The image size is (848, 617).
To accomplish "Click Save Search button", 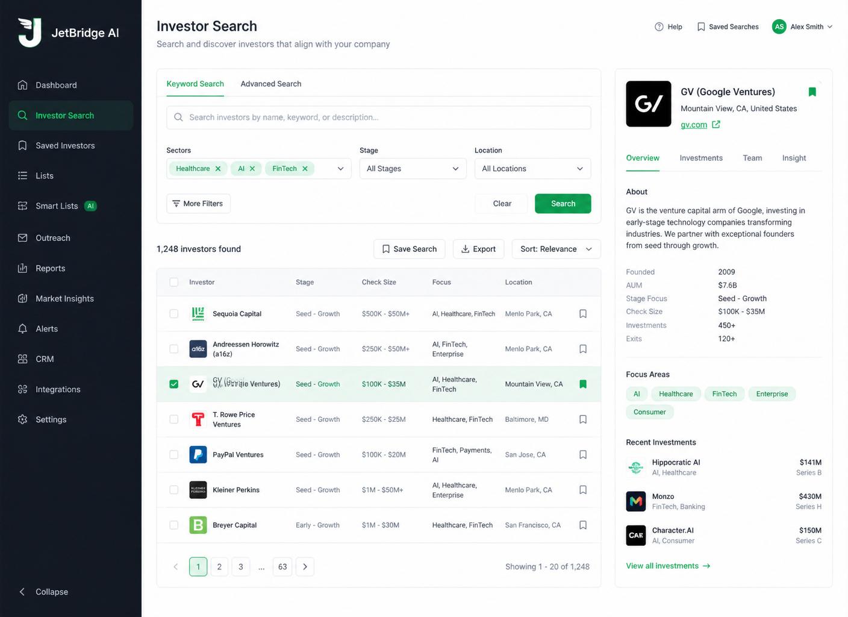I will click(x=410, y=249).
